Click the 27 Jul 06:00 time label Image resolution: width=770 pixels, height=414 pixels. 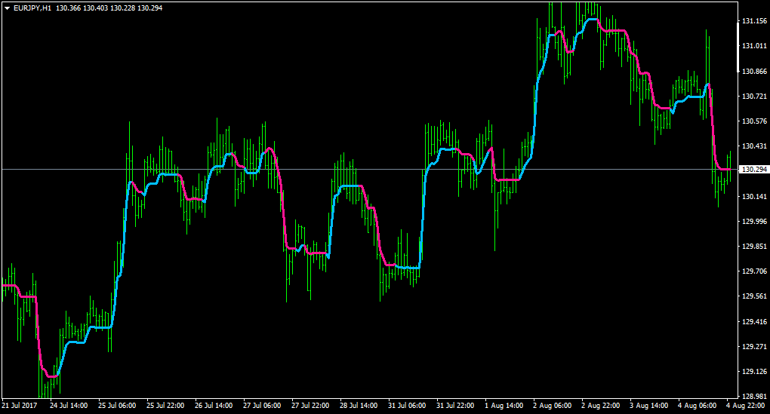pyautogui.click(x=262, y=406)
